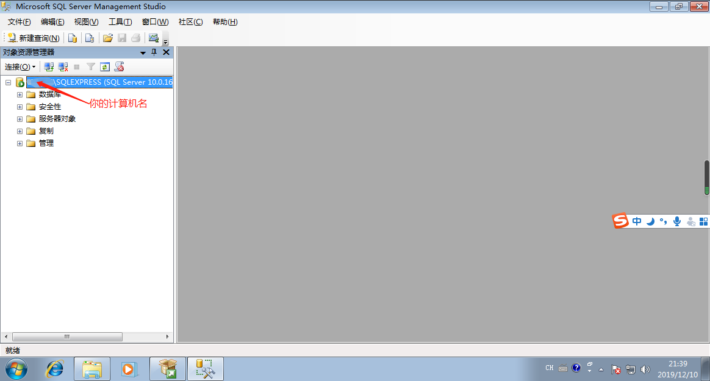Expand the 服务器对象 folder

point(20,119)
